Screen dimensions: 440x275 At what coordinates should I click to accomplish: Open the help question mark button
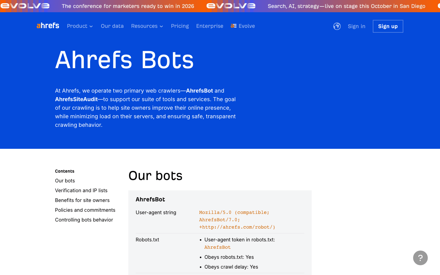(420, 258)
